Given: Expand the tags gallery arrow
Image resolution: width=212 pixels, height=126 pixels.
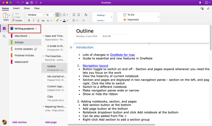Looking at the screenshot, I should click(x=158, y=17).
